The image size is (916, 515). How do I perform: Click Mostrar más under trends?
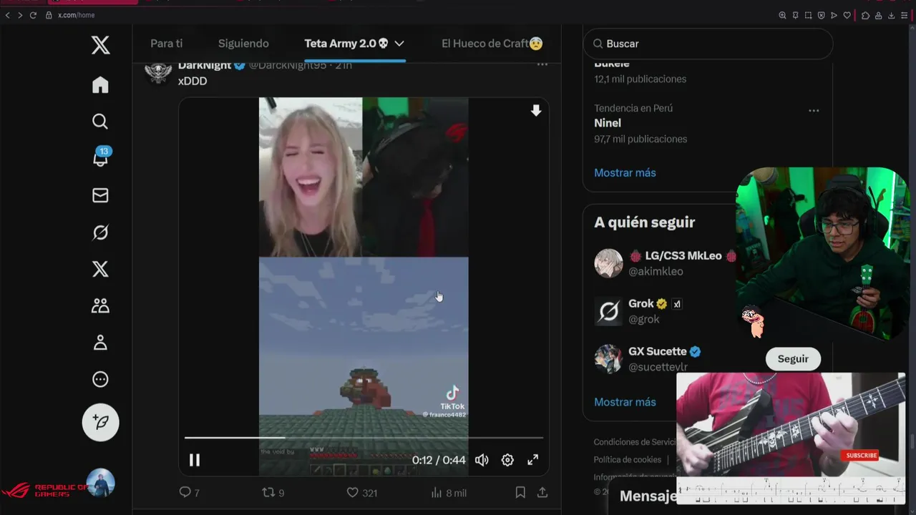(x=625, y=172)
